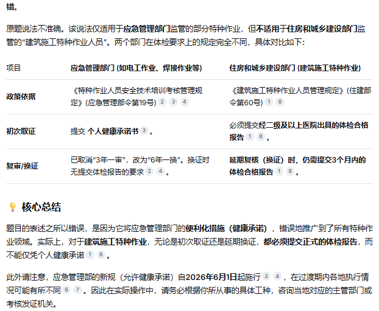Open citation 7 after 况可能有所不同

pos(77,290)
